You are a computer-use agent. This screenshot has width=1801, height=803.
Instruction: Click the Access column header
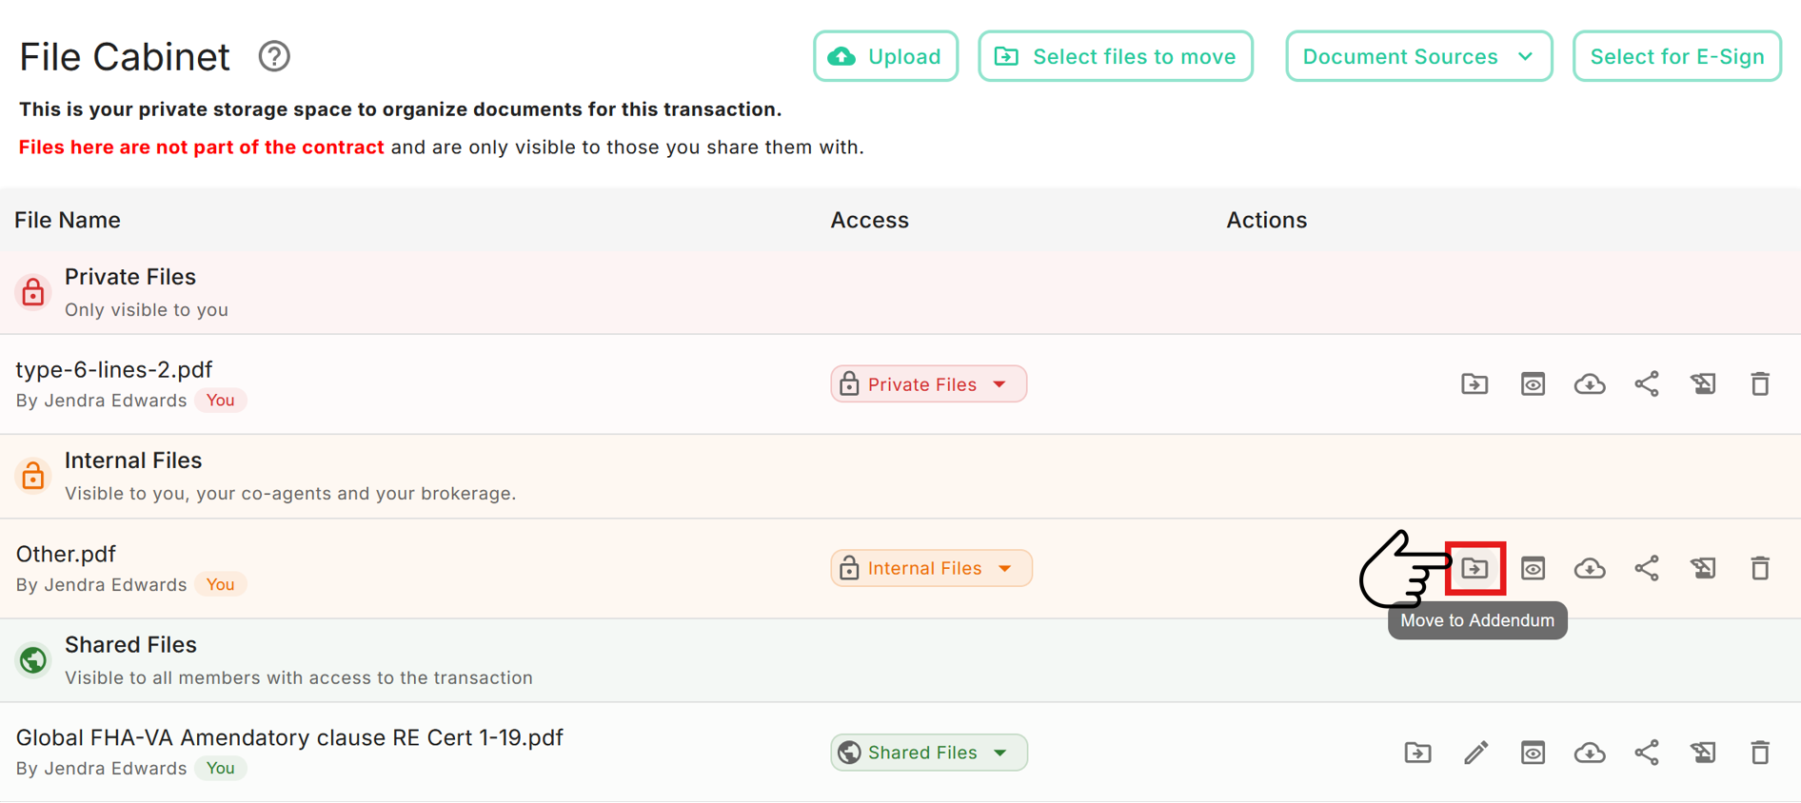(x=869, y=220)
